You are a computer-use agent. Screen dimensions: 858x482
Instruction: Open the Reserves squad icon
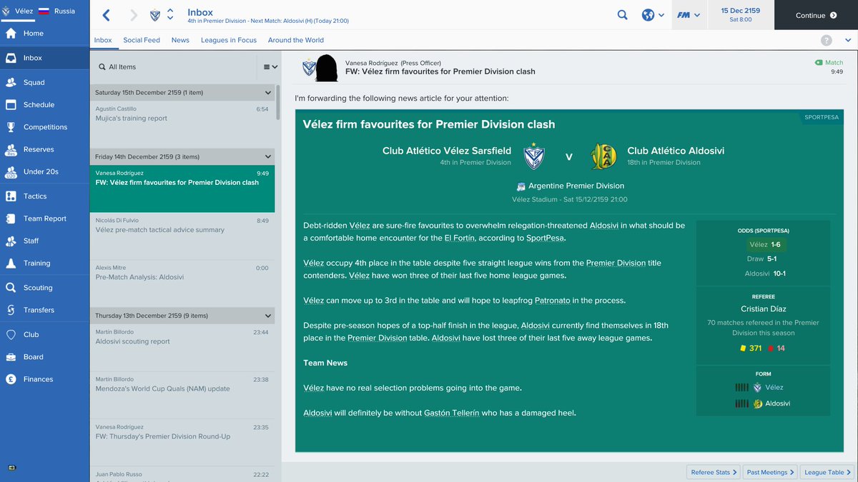pos(11,150)
